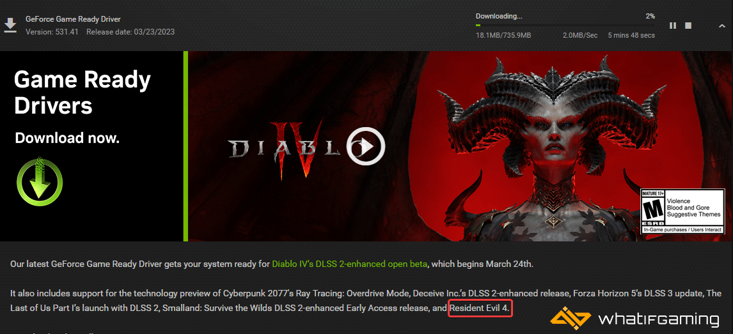
Task: Click the download arrow icon beside GeForce Game Ready Driver
Action: click(x=10, y=26)
